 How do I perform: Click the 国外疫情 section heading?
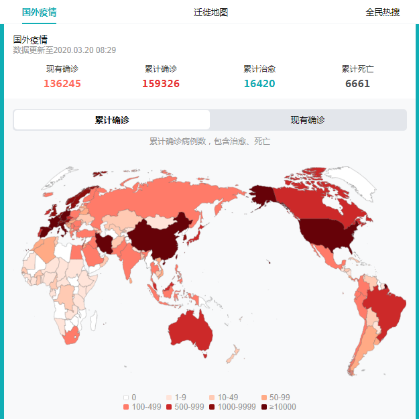click(30, 40)
